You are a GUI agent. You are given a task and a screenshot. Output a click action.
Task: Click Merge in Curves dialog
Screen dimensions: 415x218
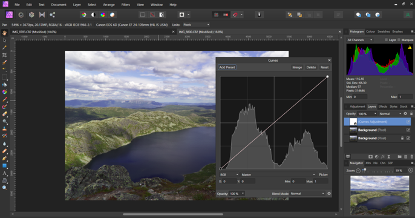(x=297, y=67)
